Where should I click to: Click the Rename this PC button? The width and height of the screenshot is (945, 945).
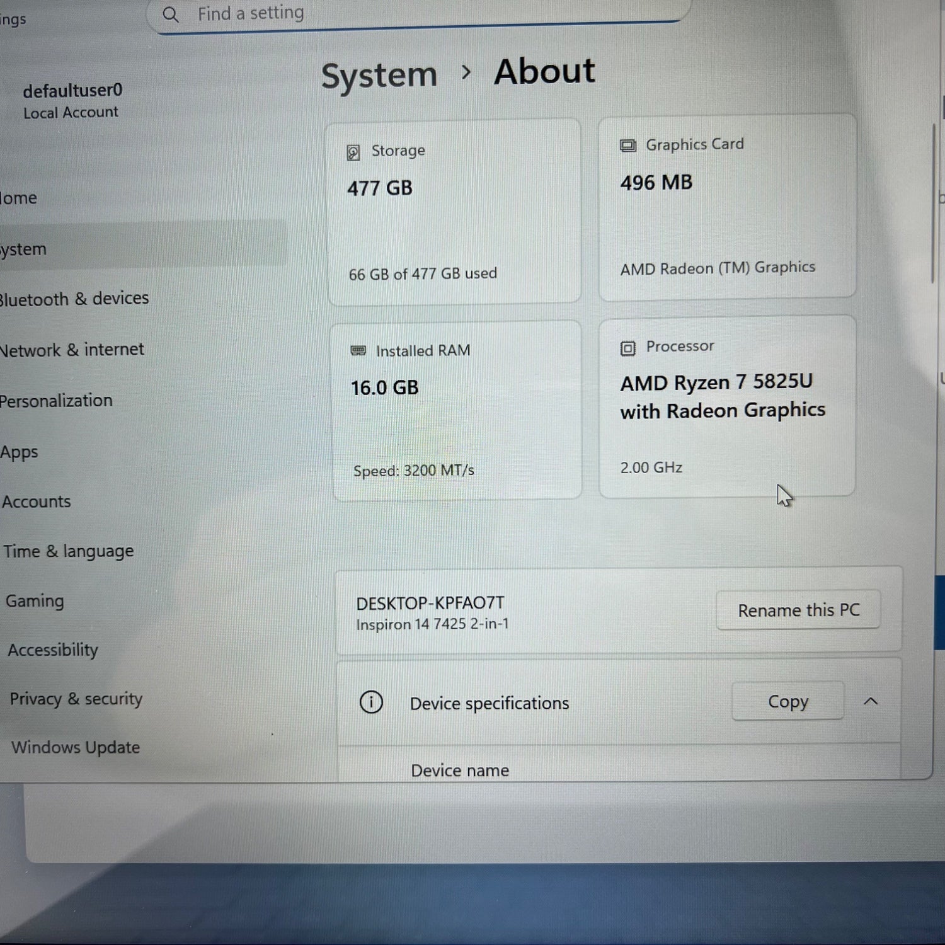(798, 610)
